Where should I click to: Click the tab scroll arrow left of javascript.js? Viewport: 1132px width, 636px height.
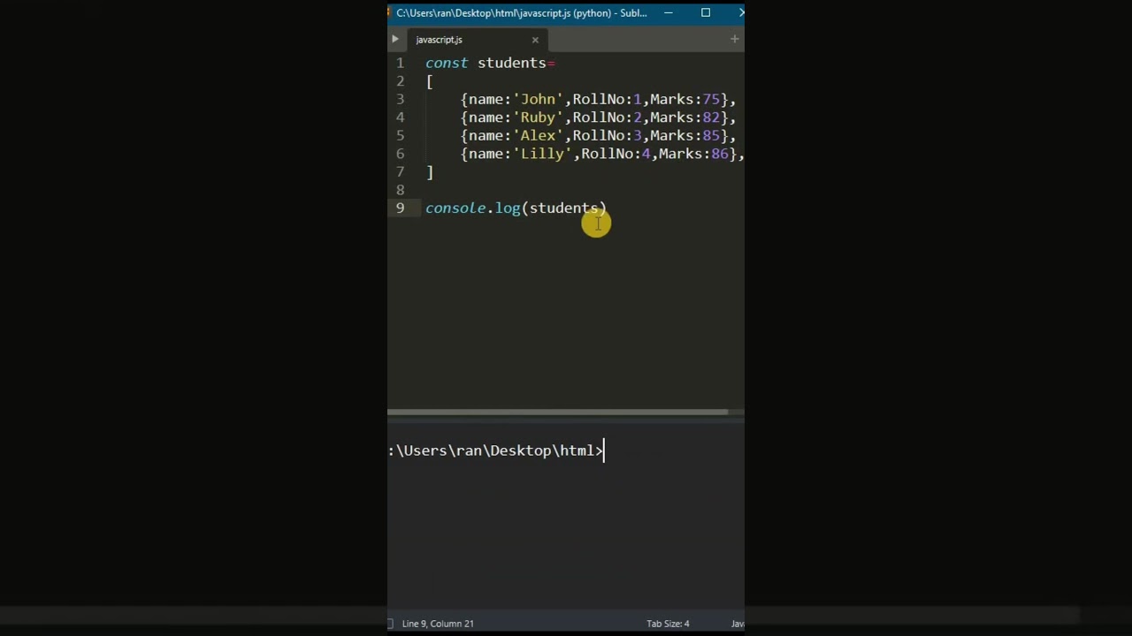[394, 40]
